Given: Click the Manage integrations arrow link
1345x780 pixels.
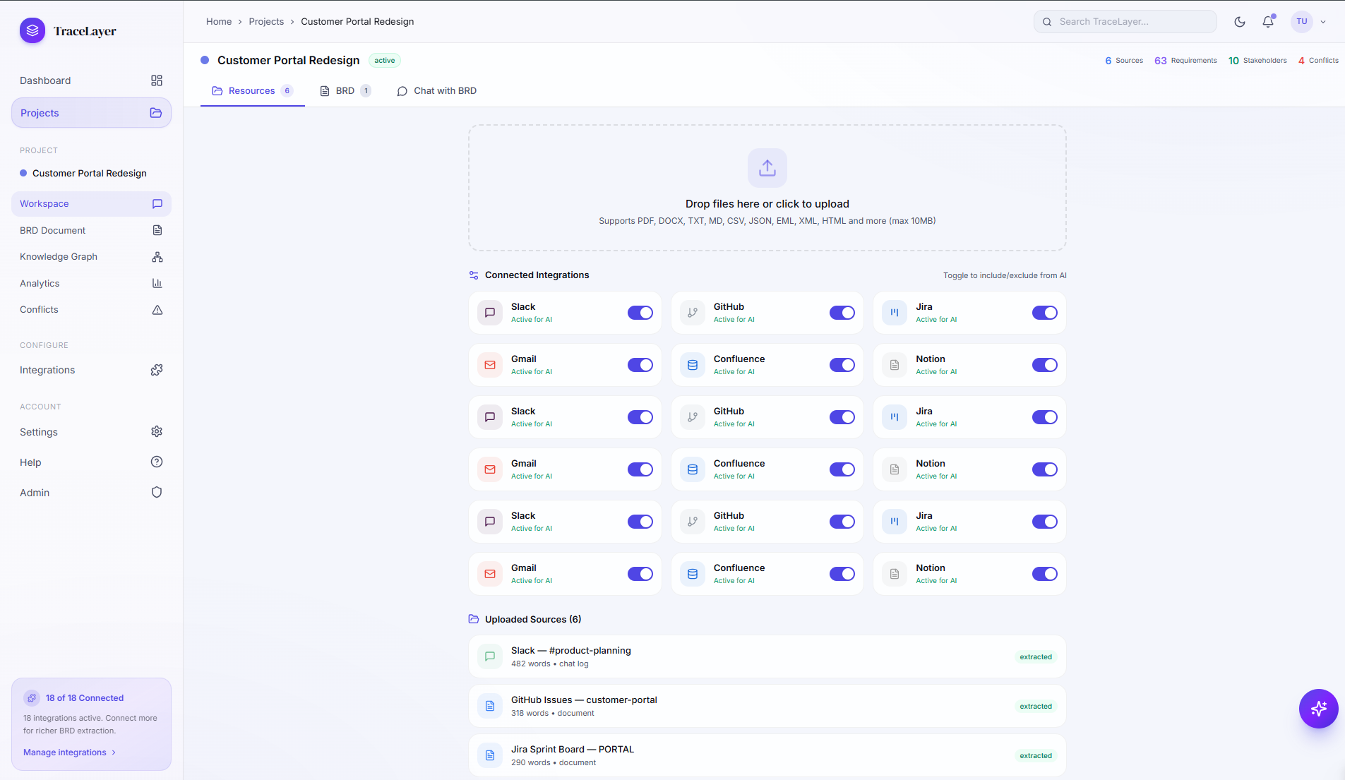Looking at the screenshot, I should pyautogui.click(x=69, y=752).
